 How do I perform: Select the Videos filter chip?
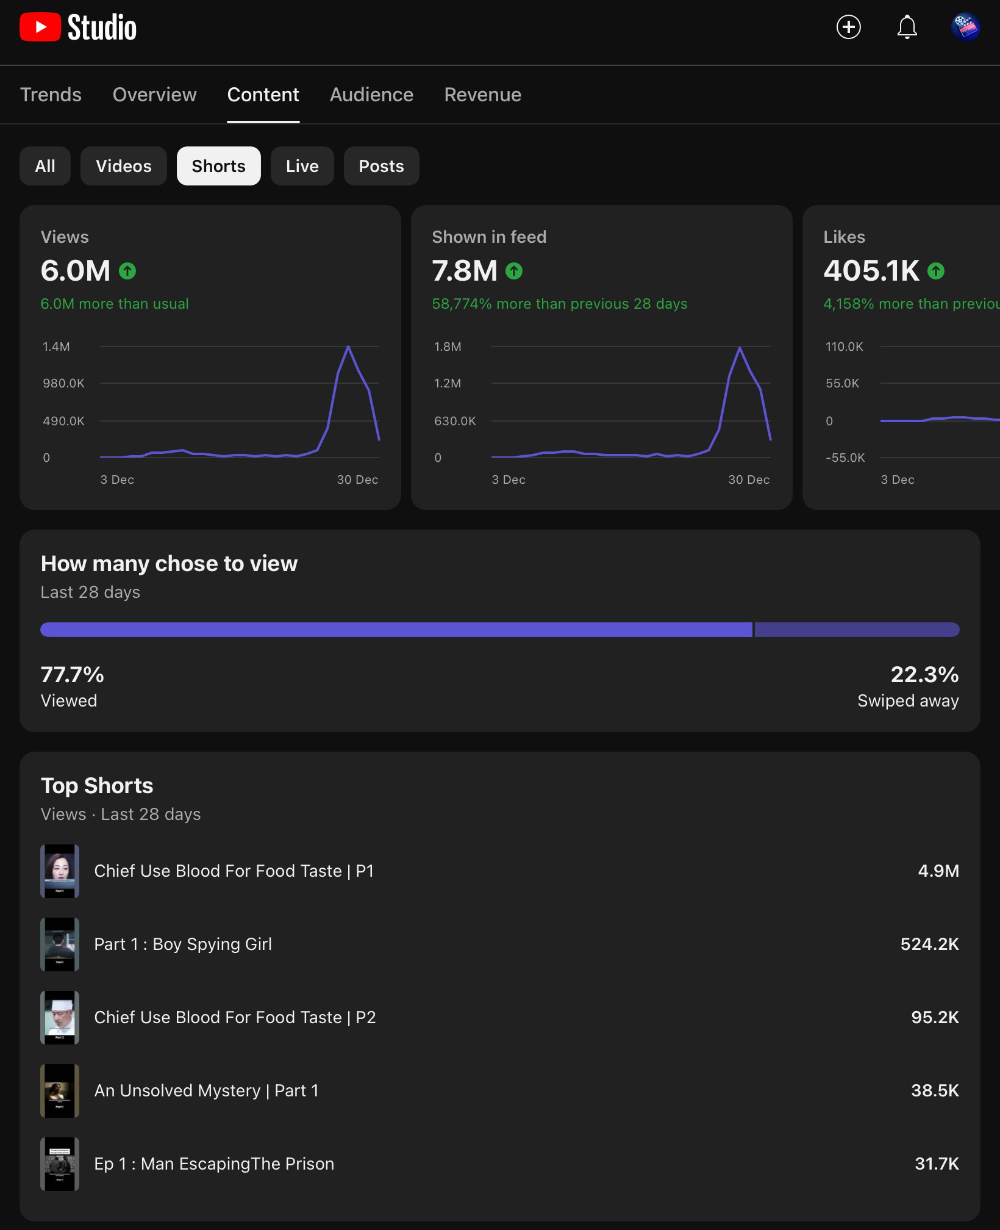point(124,166)
